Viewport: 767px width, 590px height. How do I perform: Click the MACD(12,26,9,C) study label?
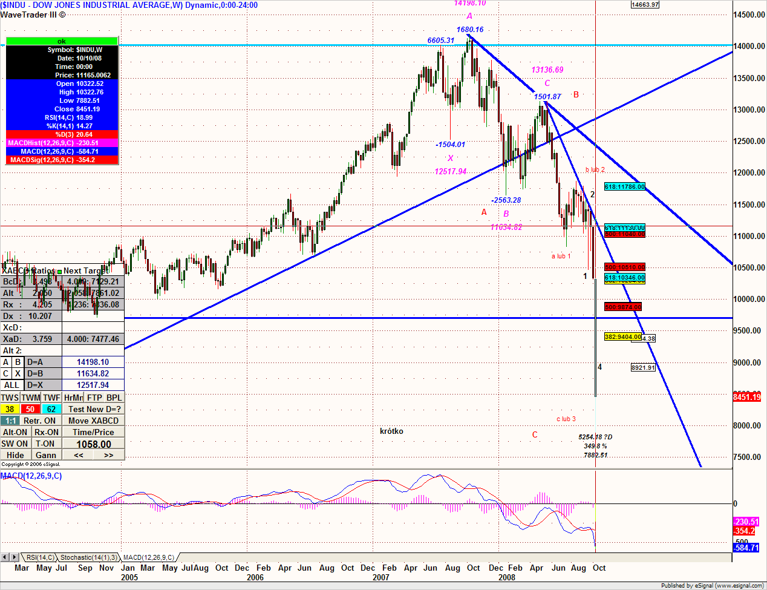[31, 476]
